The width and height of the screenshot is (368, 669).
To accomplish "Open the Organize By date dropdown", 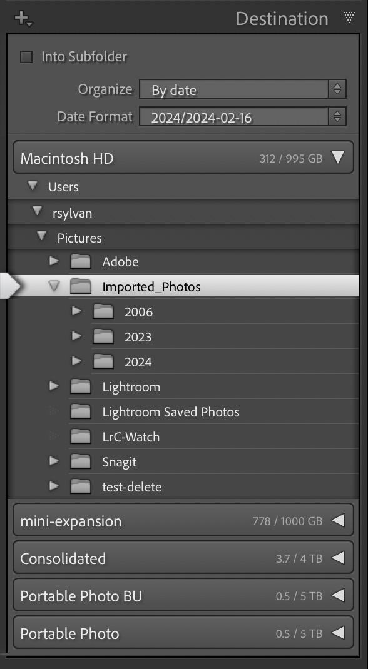I will click(x=242, y=89).
